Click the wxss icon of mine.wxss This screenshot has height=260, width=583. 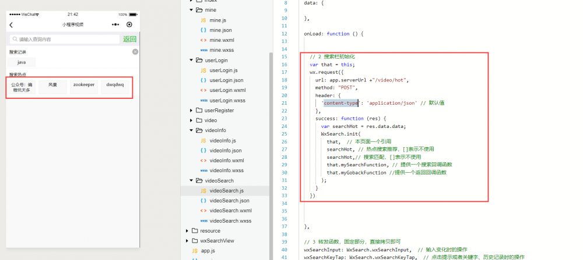(x=203, y=50)
